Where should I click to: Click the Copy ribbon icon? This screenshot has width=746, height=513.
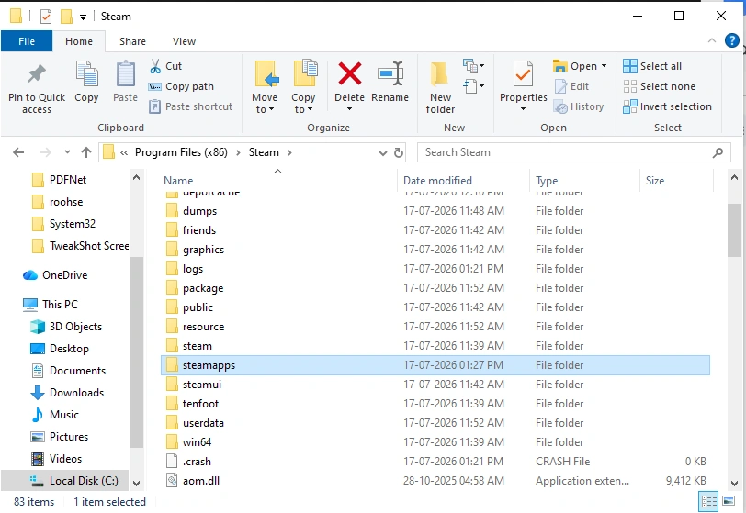[86, 74]
